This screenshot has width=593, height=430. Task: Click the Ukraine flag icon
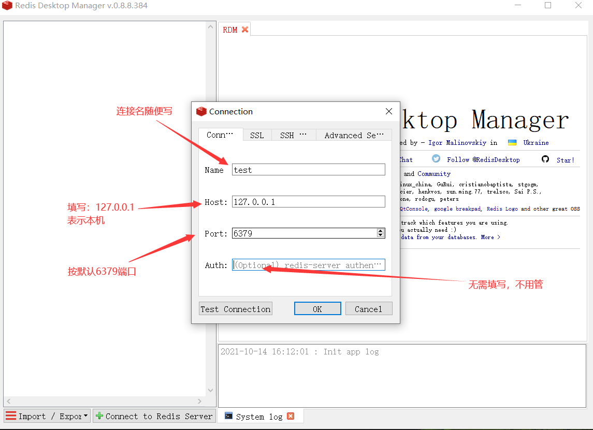pos(512,142)
